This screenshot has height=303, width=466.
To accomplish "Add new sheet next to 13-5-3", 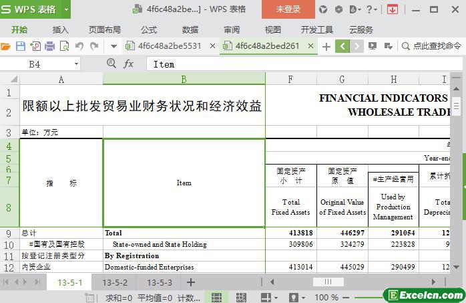I will (190, 282).
